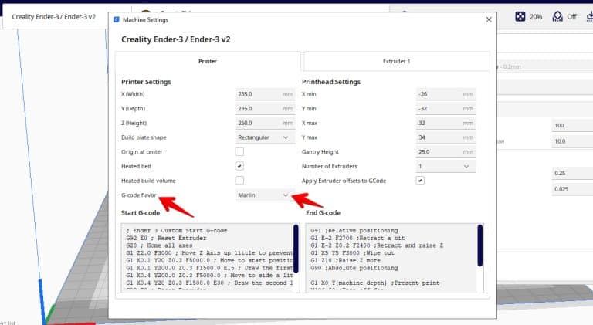593x325 pixels.
Task: Click the 0.025 value field in Cura settings panel
Action: click(572, 189)
